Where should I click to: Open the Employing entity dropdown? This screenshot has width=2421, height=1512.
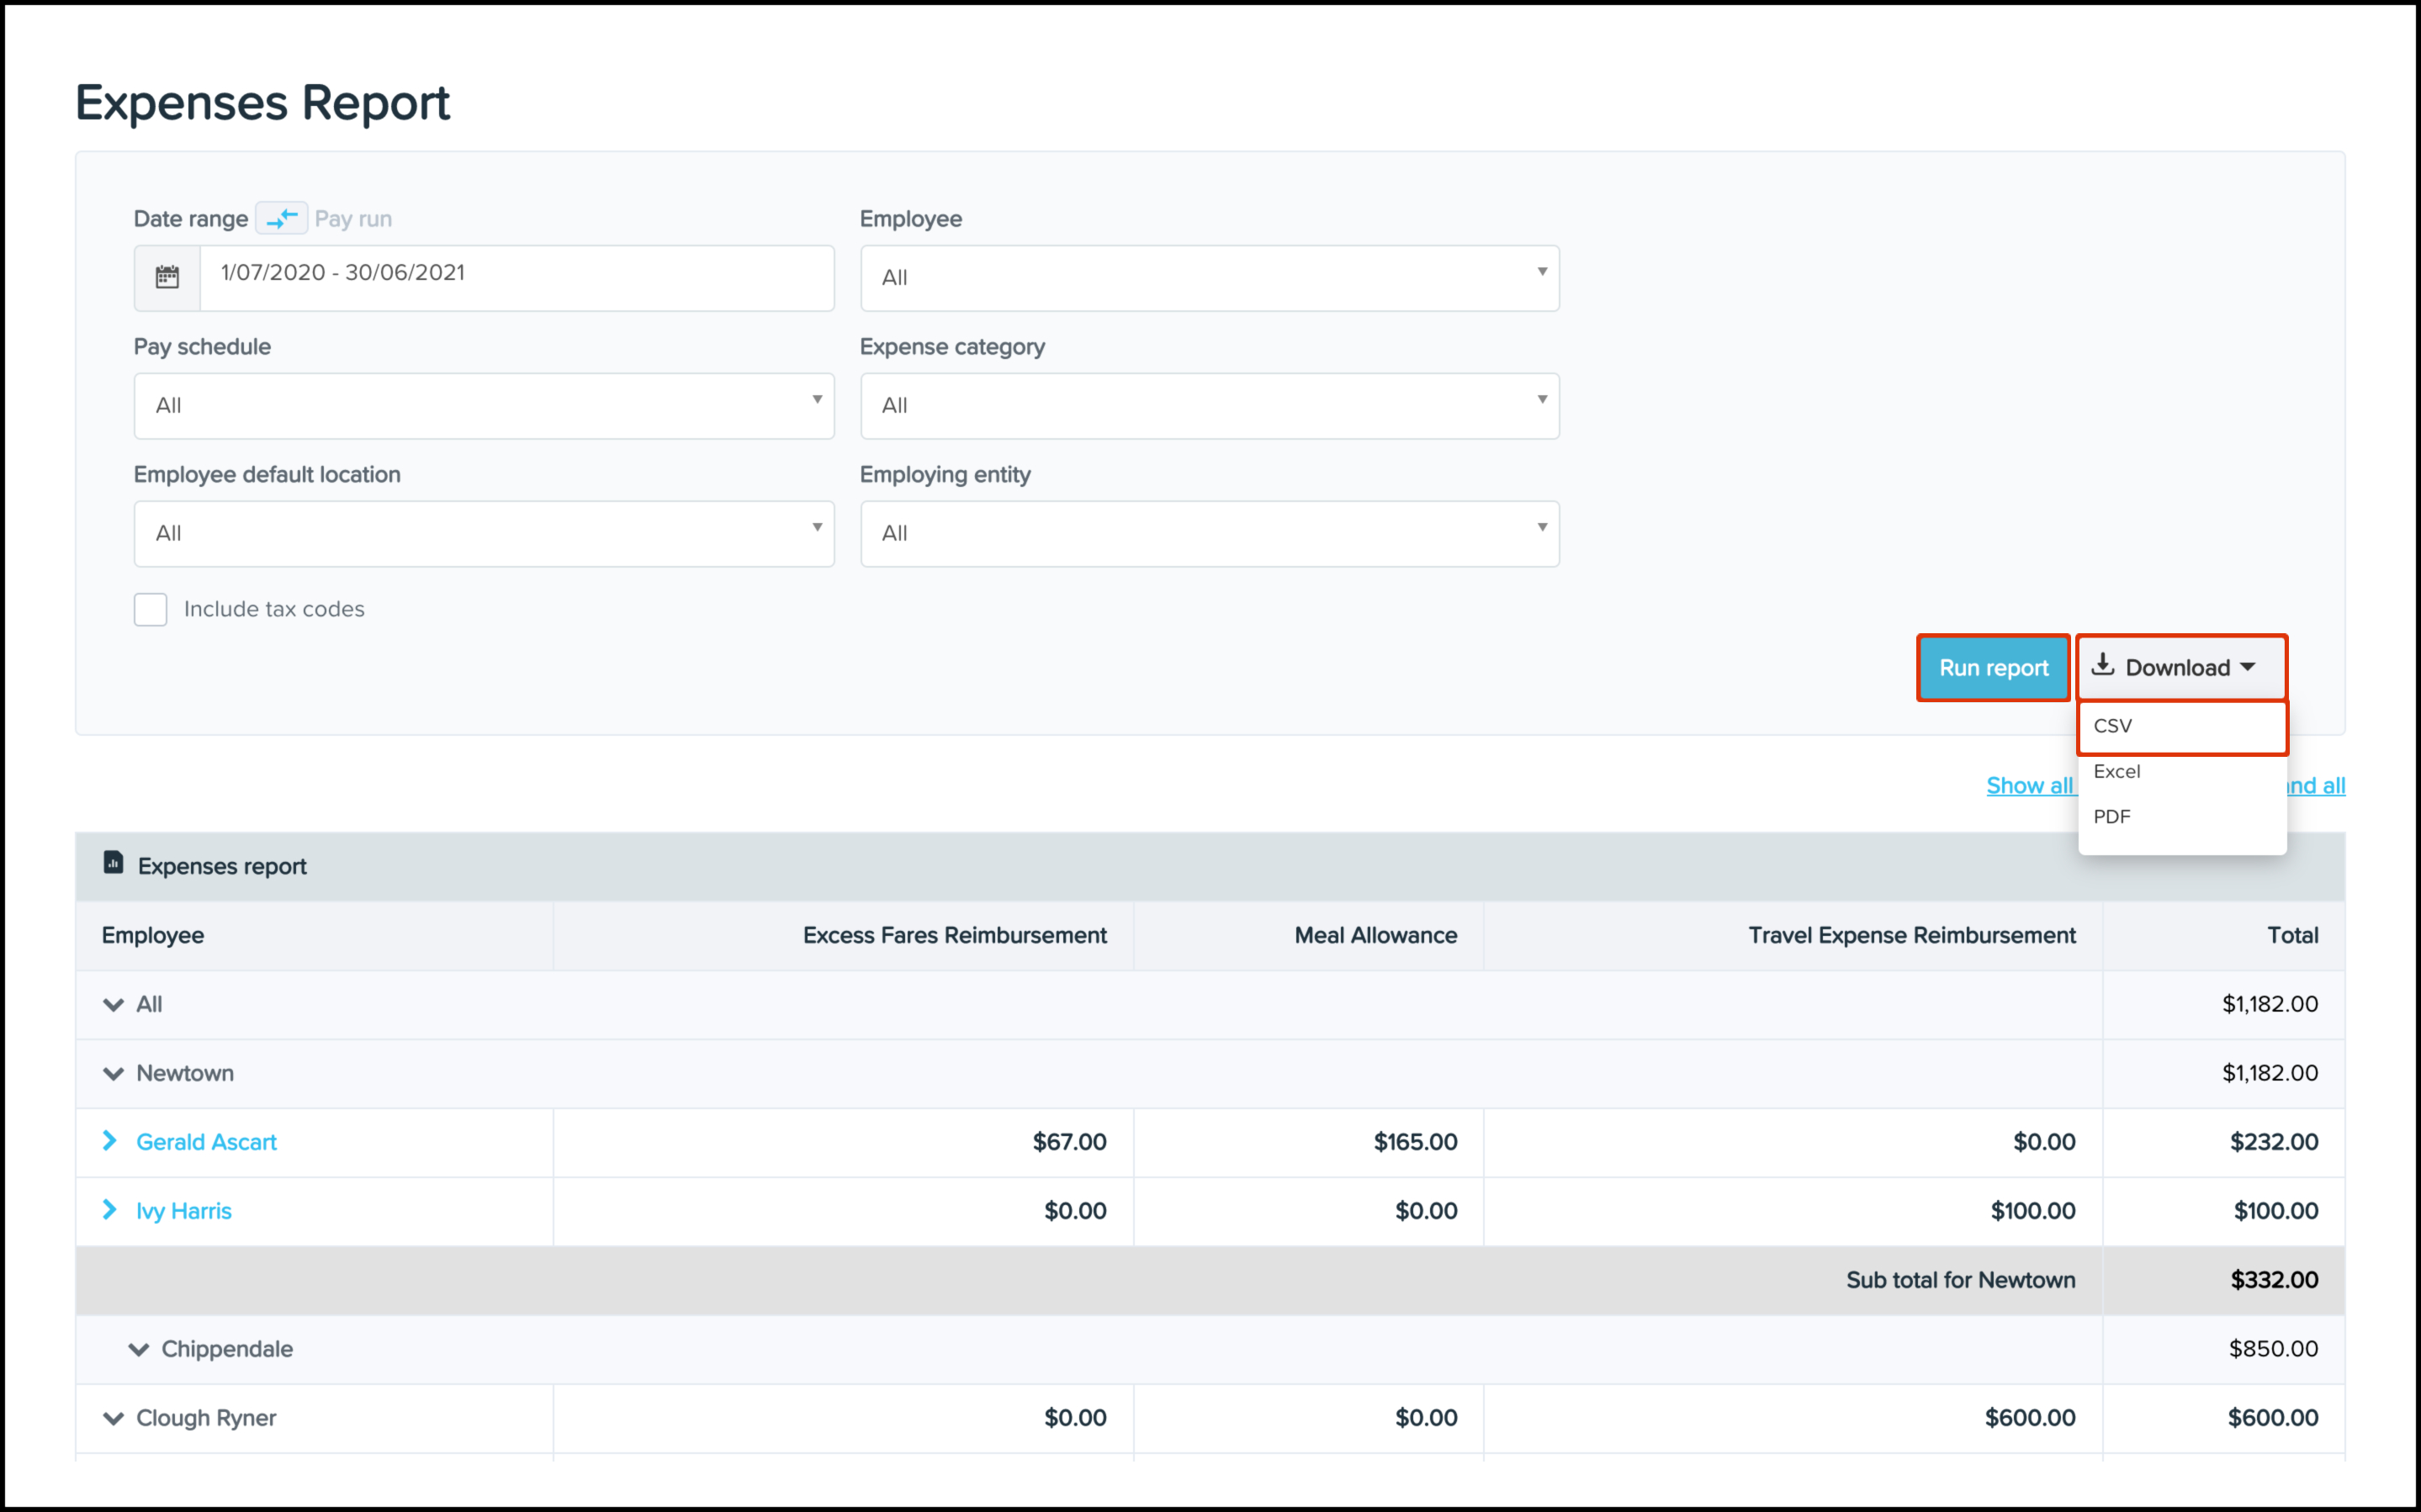coord(1208,534)
